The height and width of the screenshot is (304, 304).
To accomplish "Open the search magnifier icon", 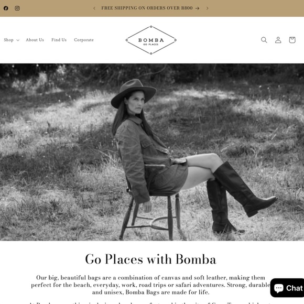I will [x=264, y=40].
